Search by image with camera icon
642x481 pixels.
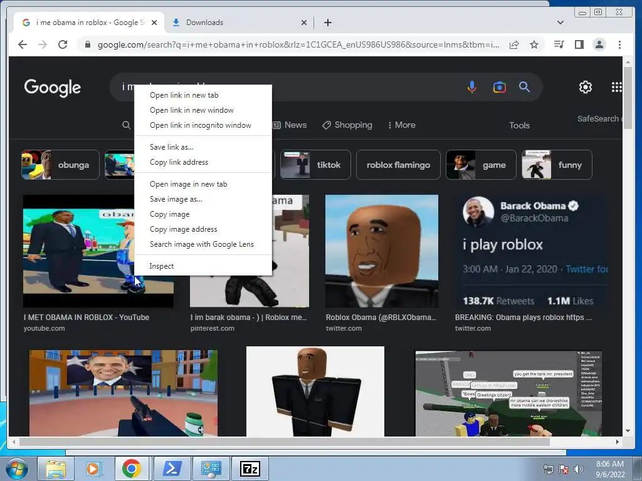(499, 87)
